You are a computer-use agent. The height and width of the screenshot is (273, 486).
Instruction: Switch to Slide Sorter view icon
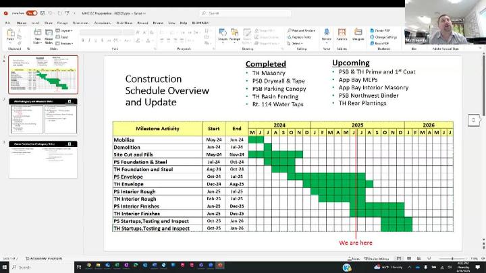tap(409, 258)
